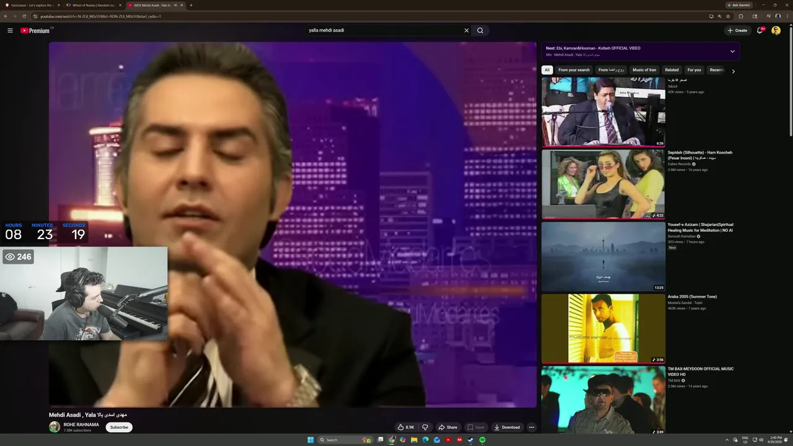Open File Explorer from taskbar
793x446 pixels.
coord(414,440)
